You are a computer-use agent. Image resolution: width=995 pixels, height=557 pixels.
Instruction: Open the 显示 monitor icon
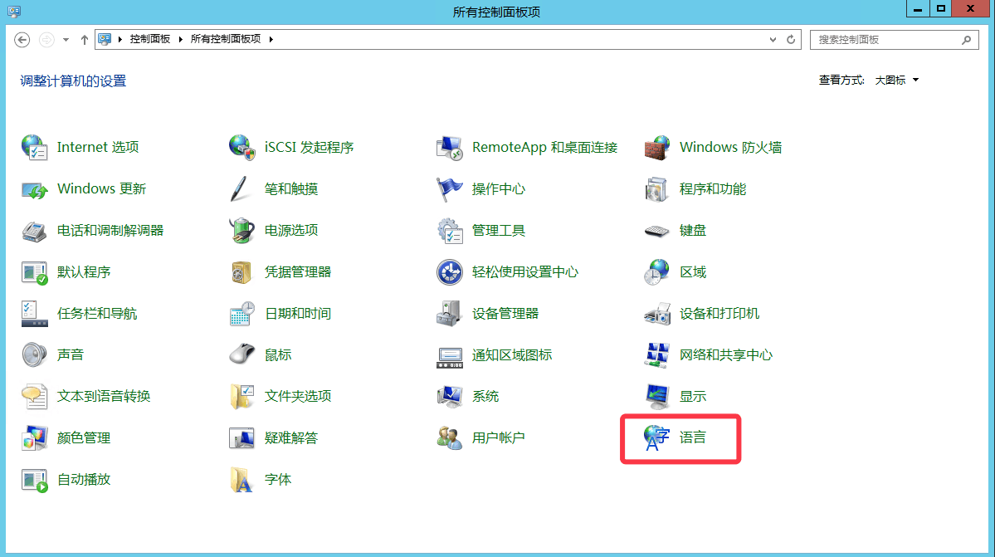point(656,397)
